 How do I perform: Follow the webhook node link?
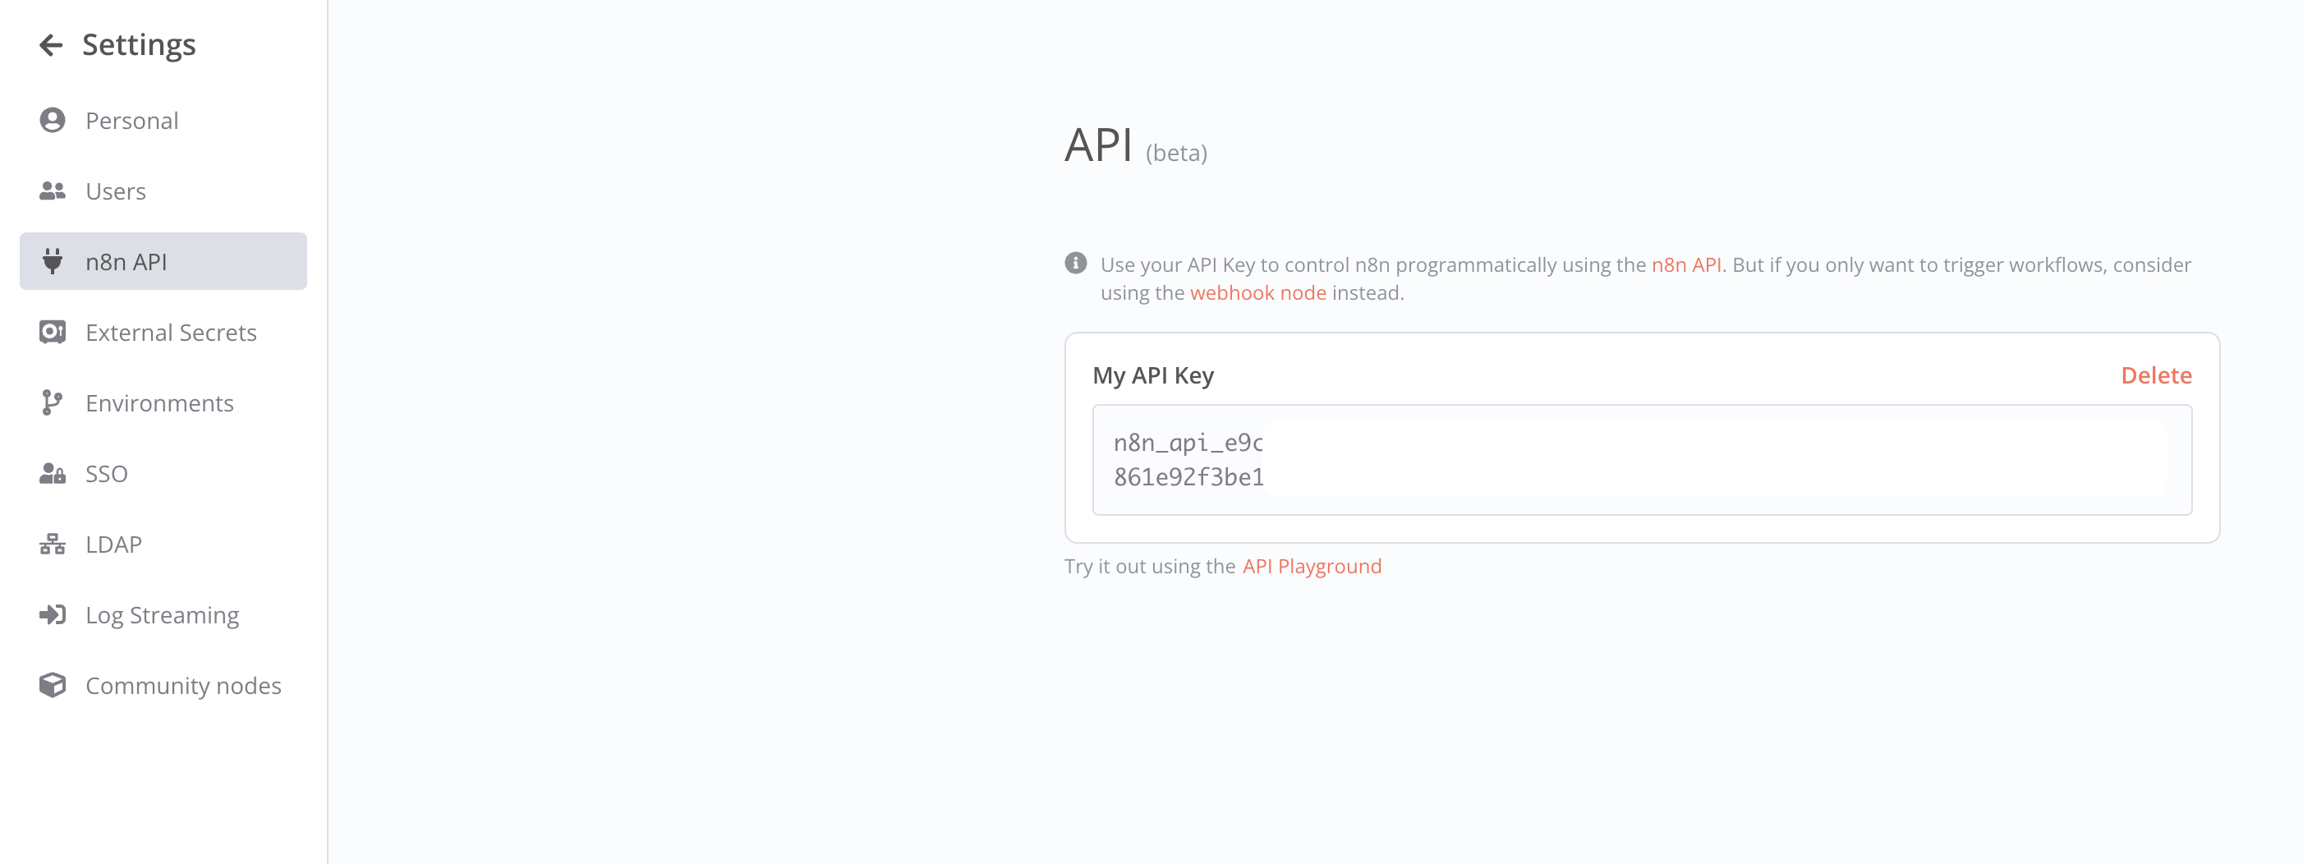(x=1257, y=293)
